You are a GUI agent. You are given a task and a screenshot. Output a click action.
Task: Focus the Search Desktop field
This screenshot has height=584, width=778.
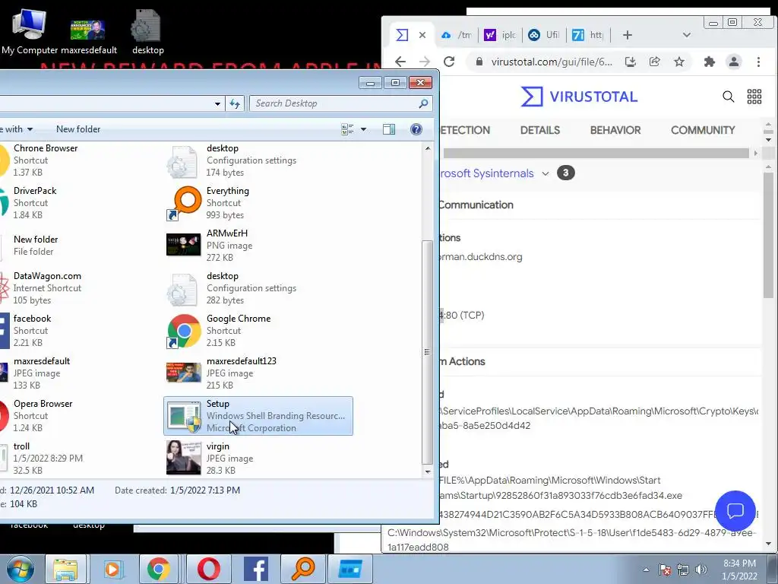click(x=341, y=103)
